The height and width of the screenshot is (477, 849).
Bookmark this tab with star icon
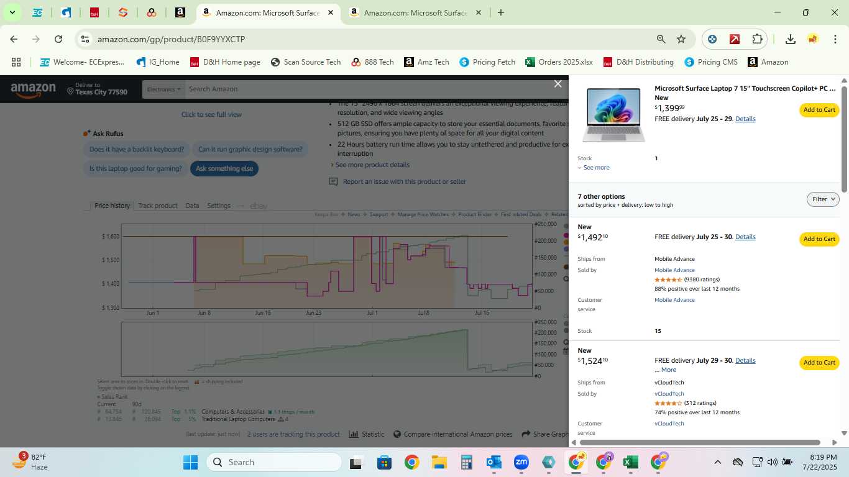coord(681,39)
